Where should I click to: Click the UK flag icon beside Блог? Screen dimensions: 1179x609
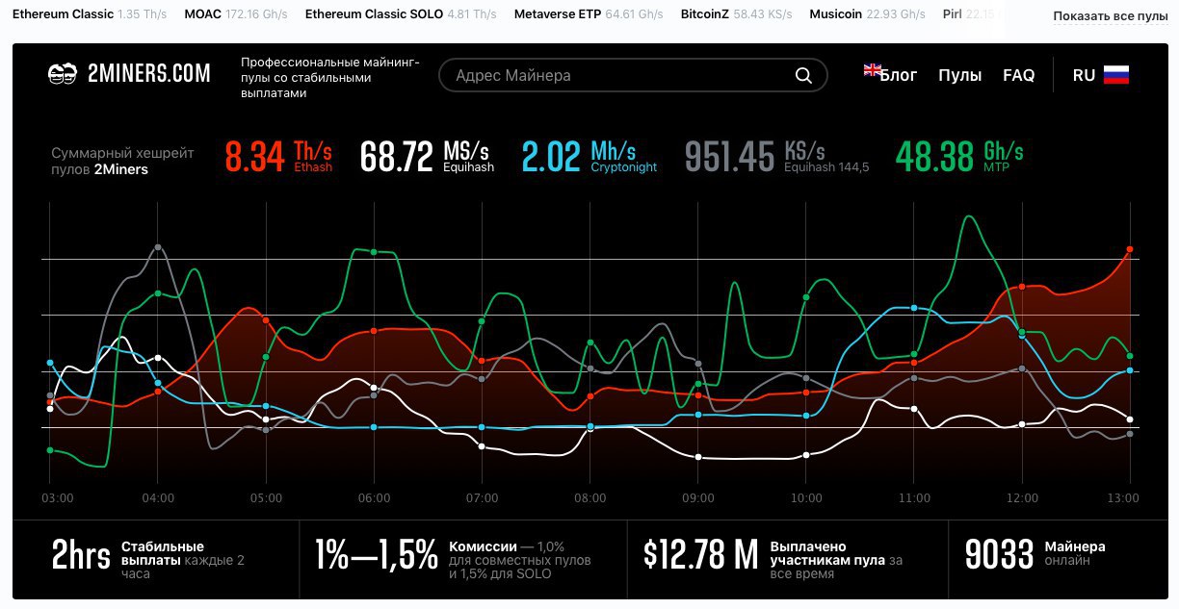pyautogui.click(x=873, y=69)
